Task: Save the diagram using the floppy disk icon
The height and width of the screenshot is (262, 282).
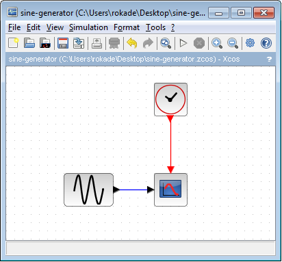Action: pos(63,43)
